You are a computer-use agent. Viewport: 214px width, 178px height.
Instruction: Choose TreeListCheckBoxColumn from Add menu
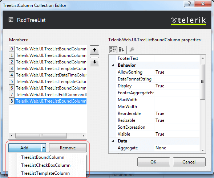(x=47, y=165)
